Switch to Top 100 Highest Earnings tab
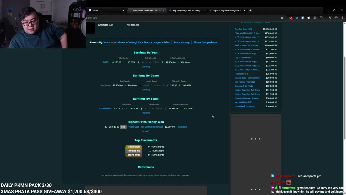The image size is (346, 195). point(227,11)
